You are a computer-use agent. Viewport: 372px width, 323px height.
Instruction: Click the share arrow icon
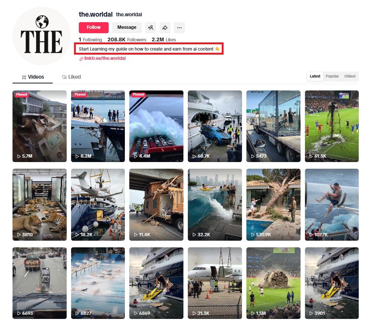click(165, 28)
